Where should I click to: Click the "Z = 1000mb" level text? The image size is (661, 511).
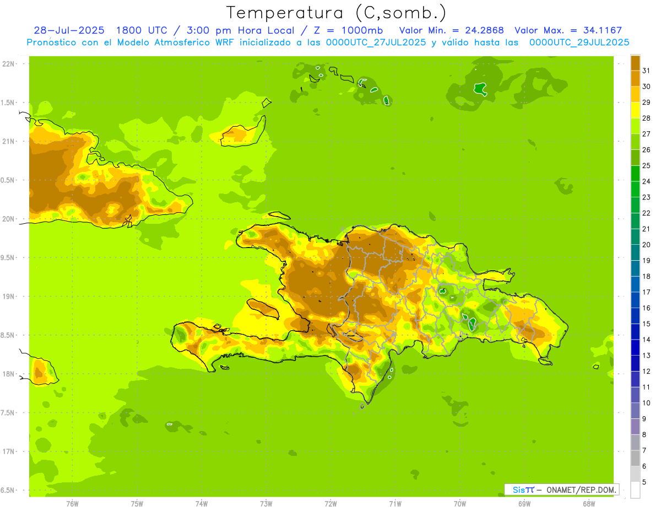point(350,30)
